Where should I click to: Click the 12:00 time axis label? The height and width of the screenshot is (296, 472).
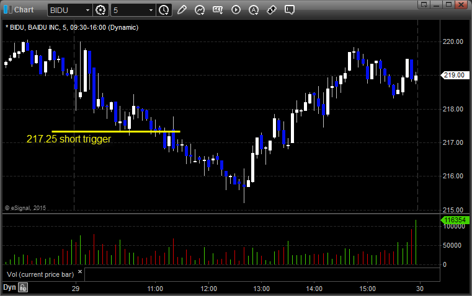tap(208, 289)
